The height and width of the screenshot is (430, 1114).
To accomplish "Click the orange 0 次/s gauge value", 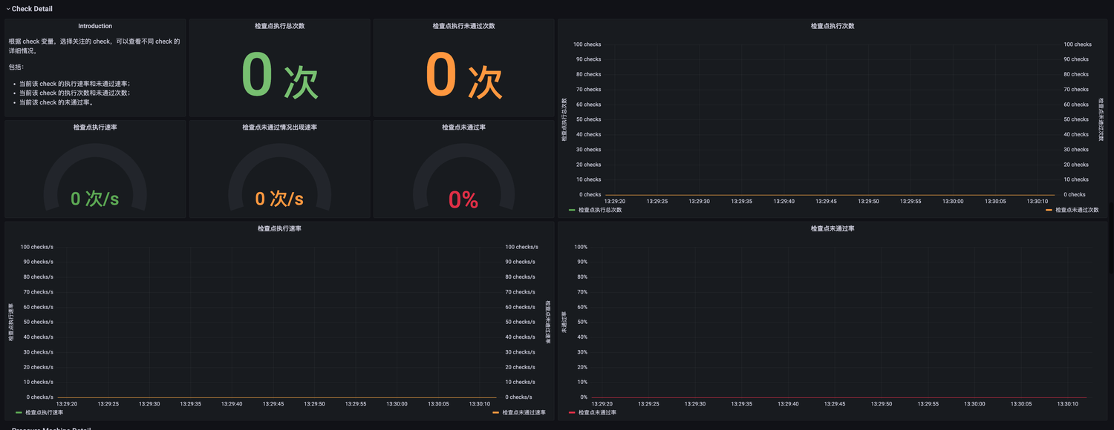I will [x=279, y=199].
